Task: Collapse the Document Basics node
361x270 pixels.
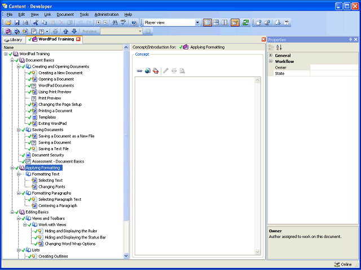Action: (x=12, y=60)
